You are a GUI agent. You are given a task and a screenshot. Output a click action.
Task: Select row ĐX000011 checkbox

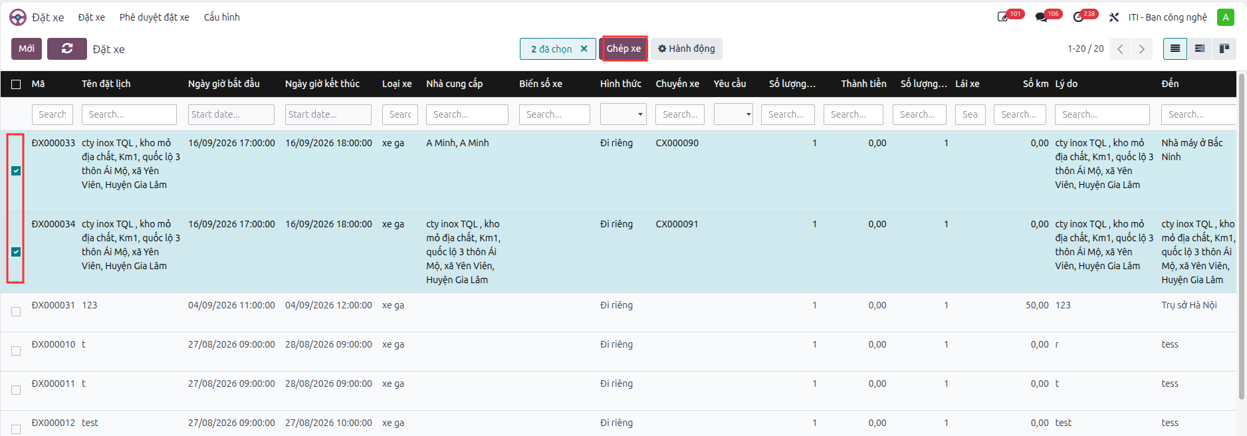(x=16, y=390)
